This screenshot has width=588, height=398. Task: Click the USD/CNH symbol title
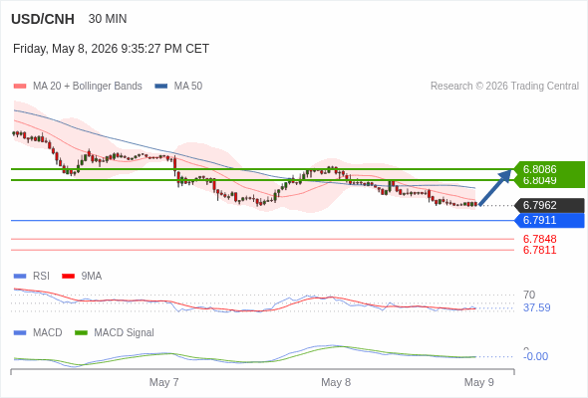click(x=43, y=19)
